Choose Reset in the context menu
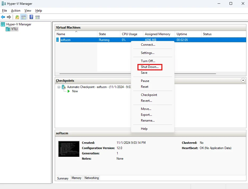Screen dimensions: 248x189 click(153, 87)
